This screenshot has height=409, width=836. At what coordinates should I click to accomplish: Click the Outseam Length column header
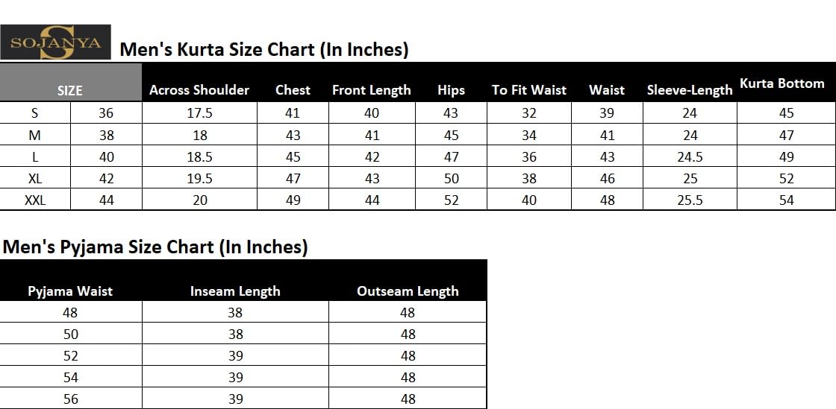(408, 291)
